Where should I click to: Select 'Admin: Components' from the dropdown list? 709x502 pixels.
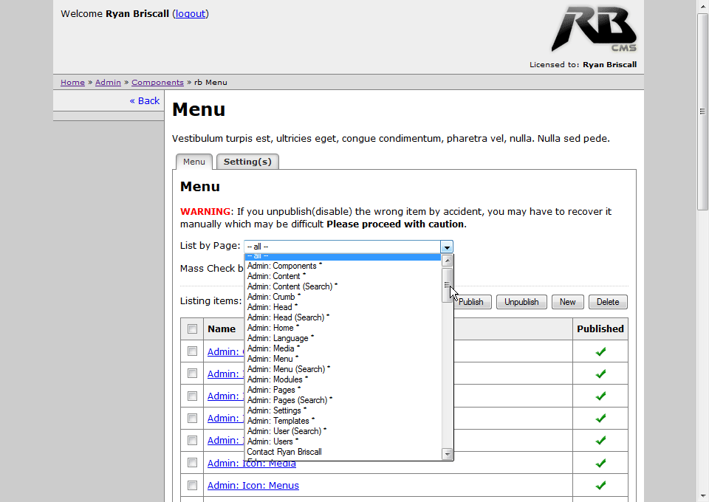(282, 266)
